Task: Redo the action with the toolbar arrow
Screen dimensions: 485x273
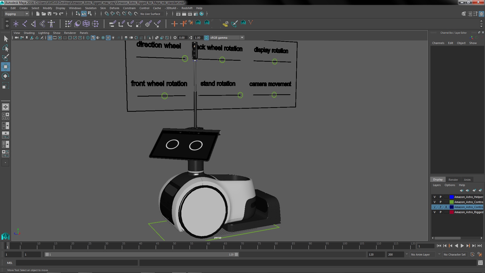Action: point(61,14)
